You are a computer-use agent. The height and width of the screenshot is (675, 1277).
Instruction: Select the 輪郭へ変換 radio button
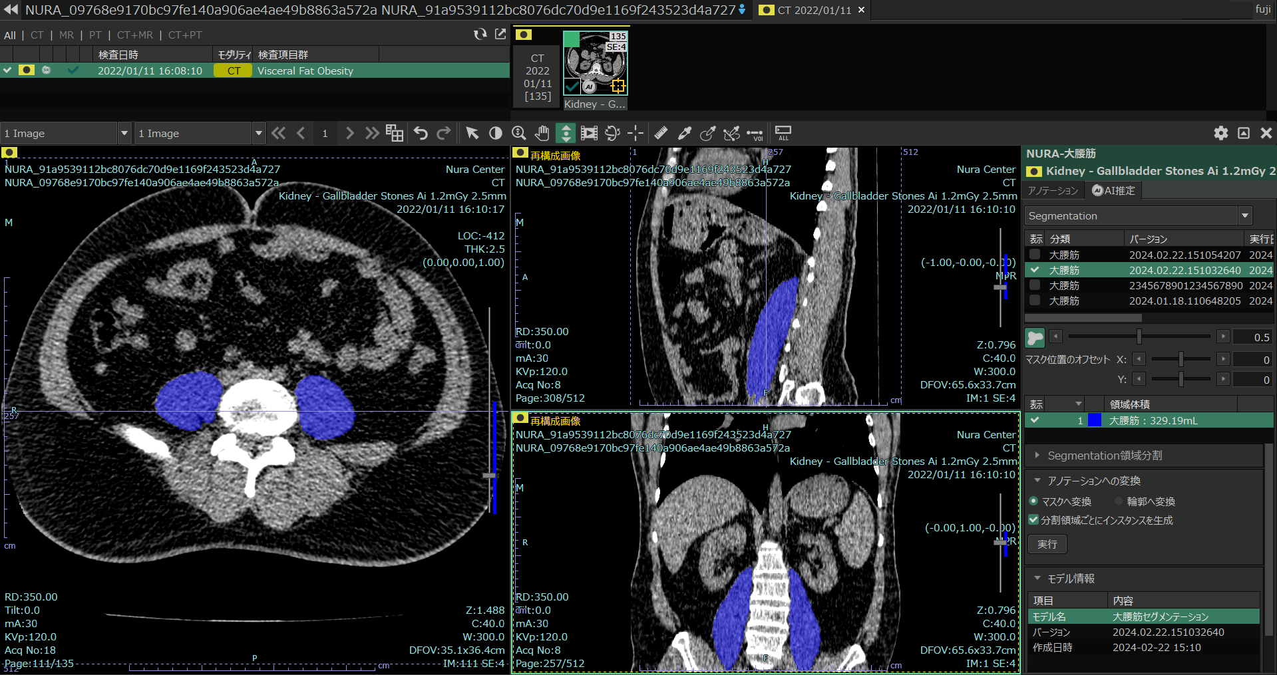point(1119,501)
